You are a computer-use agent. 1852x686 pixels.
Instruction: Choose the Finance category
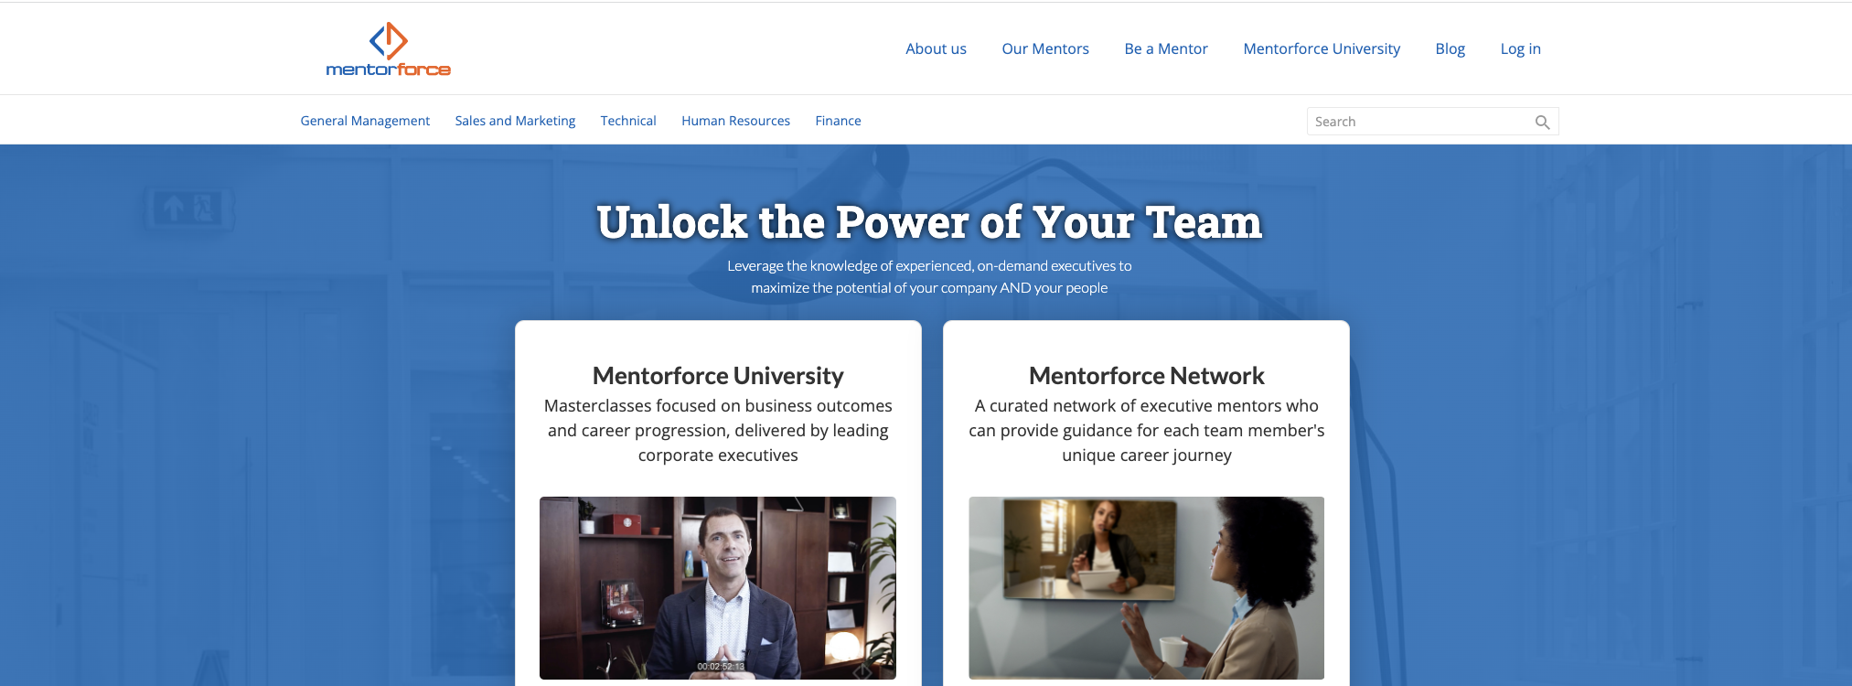(x=838, y=121)
